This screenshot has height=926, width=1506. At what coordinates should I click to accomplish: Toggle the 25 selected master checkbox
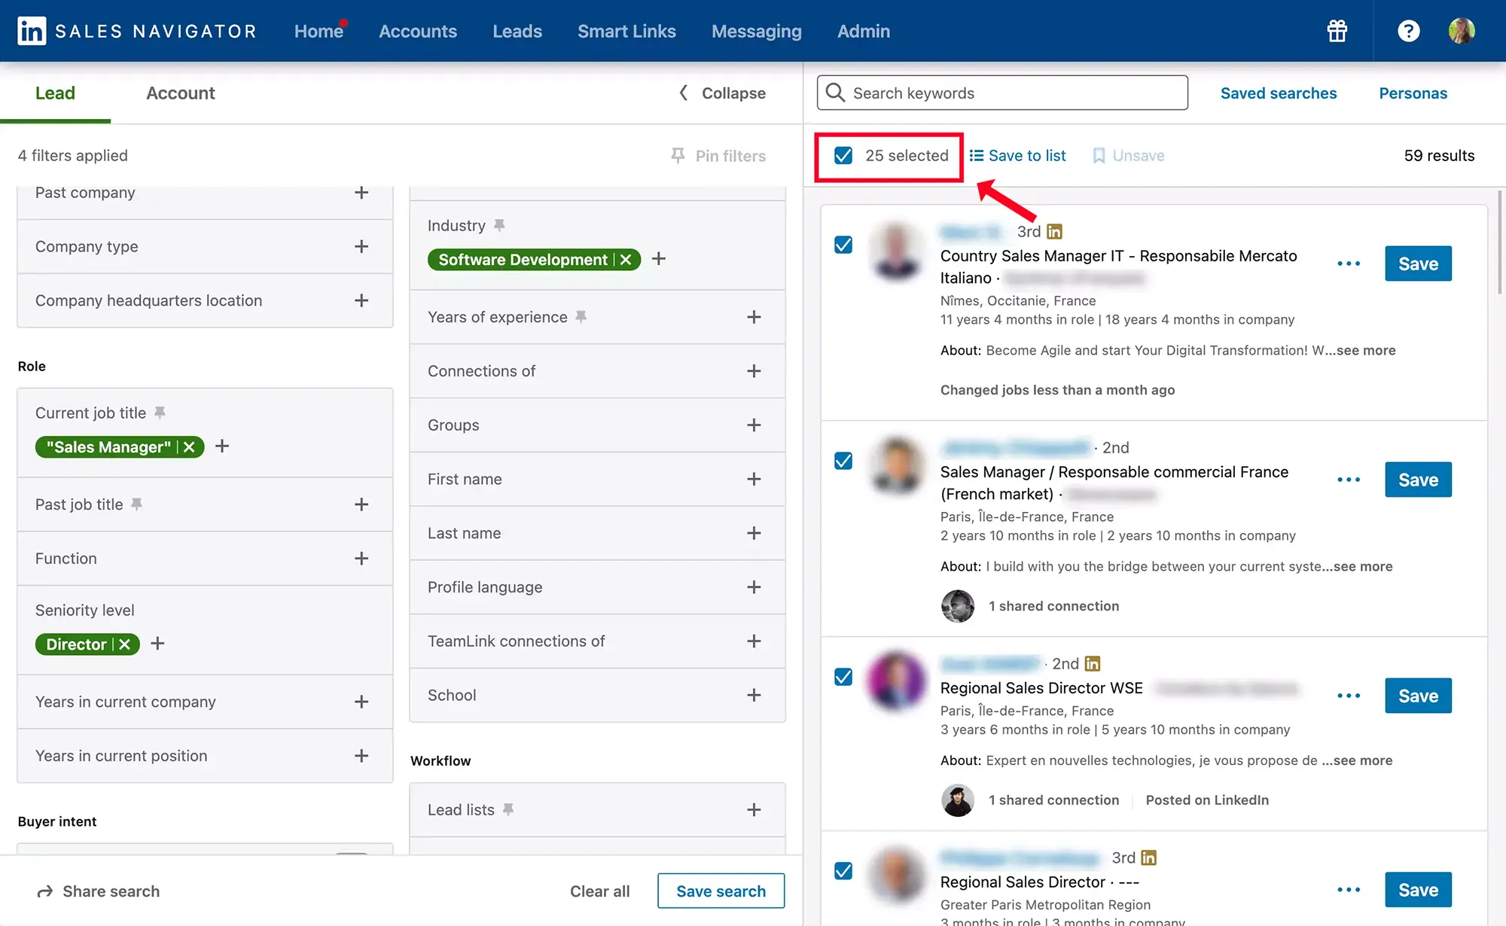843,156
